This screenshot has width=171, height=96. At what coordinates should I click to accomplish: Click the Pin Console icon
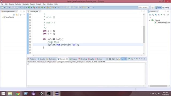coord(129,59)
